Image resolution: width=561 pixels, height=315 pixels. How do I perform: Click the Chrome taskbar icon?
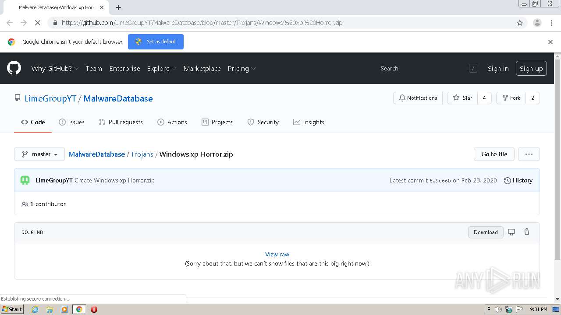pos(79,309)
